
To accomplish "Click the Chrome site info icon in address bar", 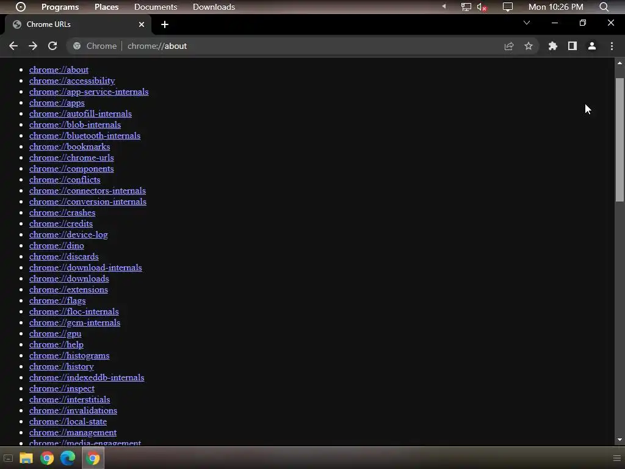I will click(x=77, y=46).
